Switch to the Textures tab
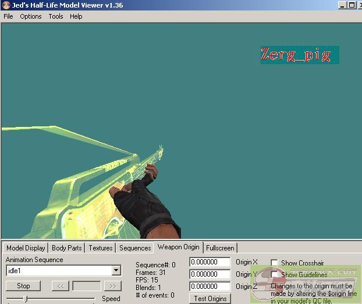Viewport: 362px width, 304px height. 101,248
